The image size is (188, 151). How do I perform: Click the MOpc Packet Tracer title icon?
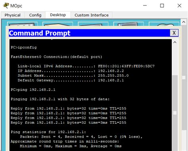point(6,6)
